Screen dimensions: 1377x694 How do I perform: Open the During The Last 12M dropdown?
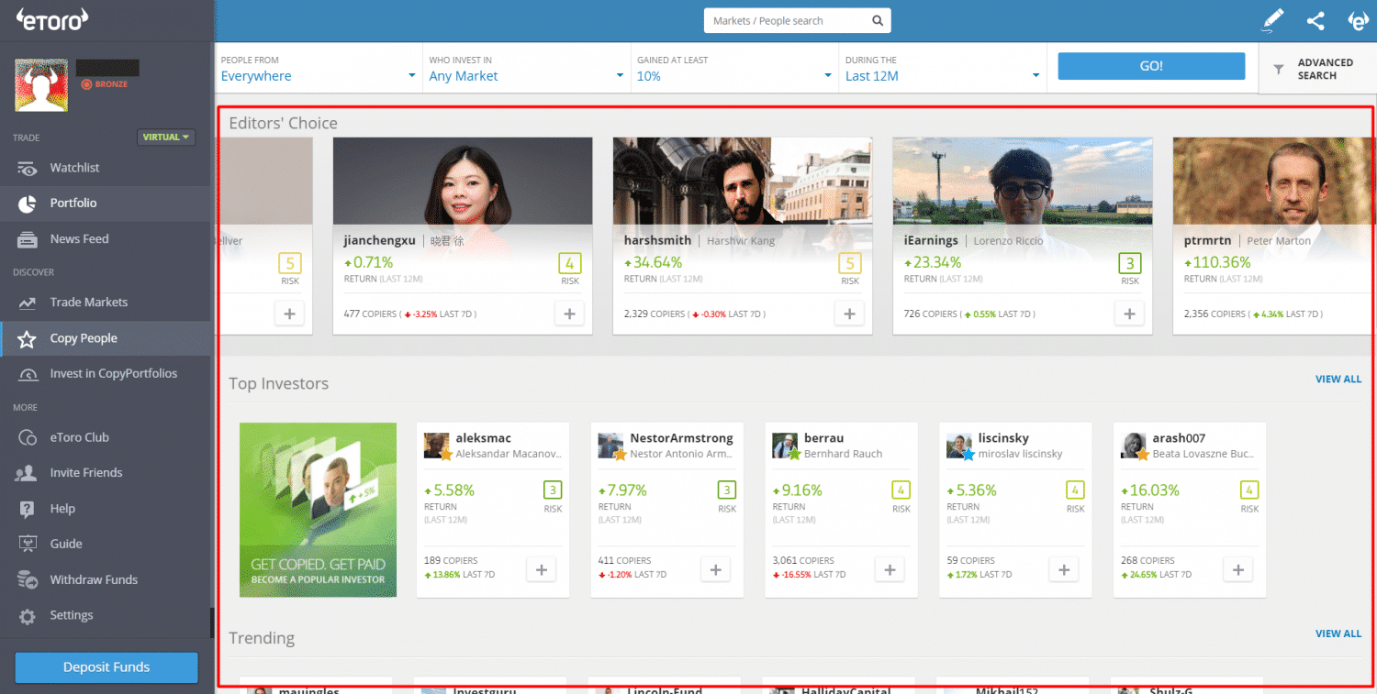(x=943, y=69)
